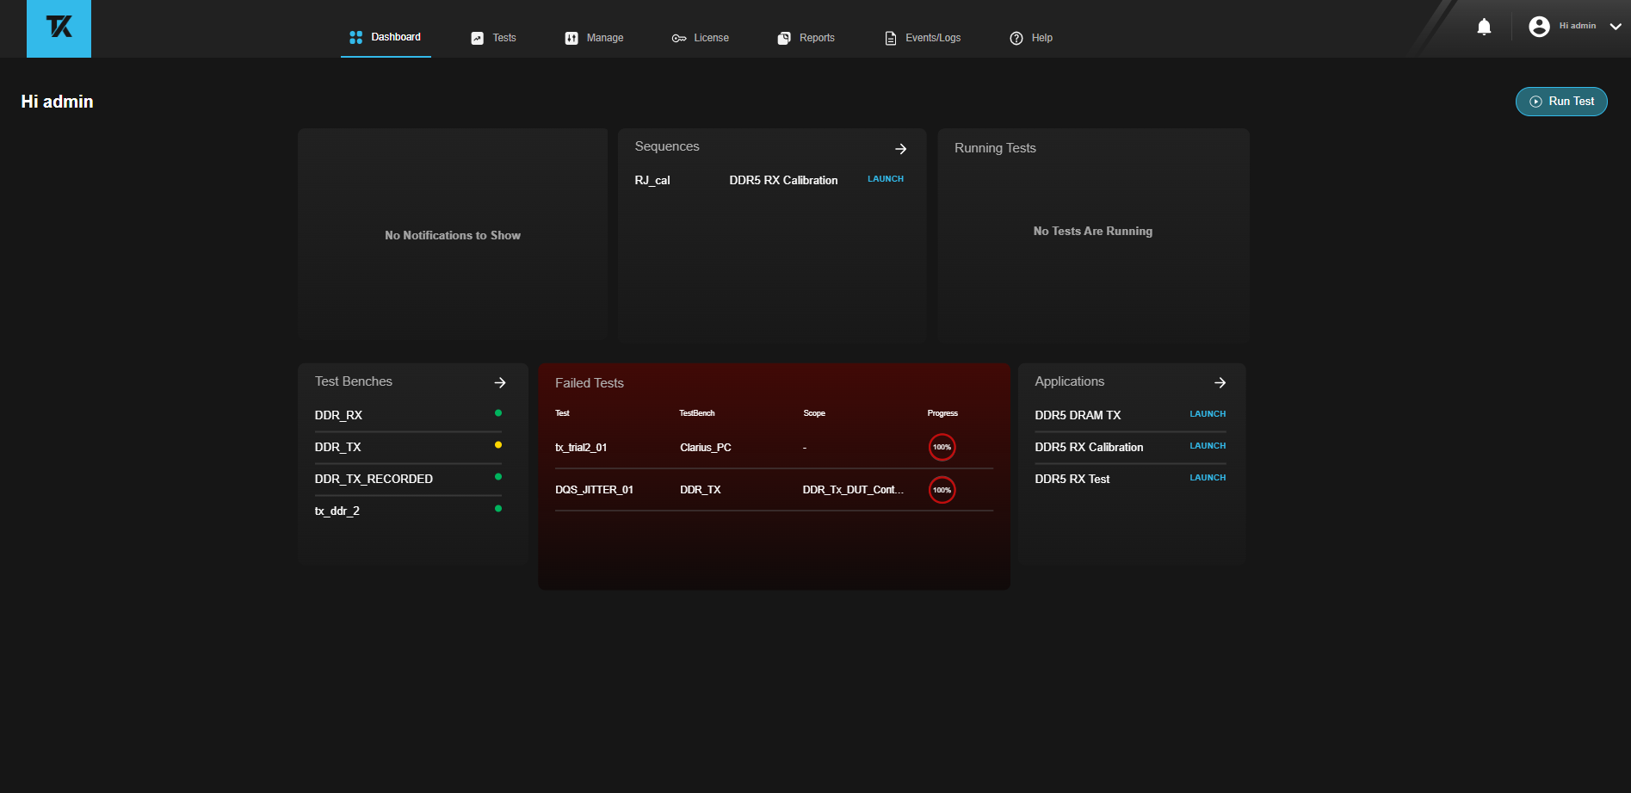This screenshot has height=793, width=1631.
Task: Click the tx_ddr_2 green status dot
Action: 498,509
